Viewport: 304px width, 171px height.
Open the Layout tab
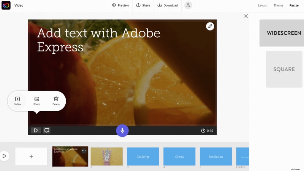pyautogui.click(x=263, y=5)
